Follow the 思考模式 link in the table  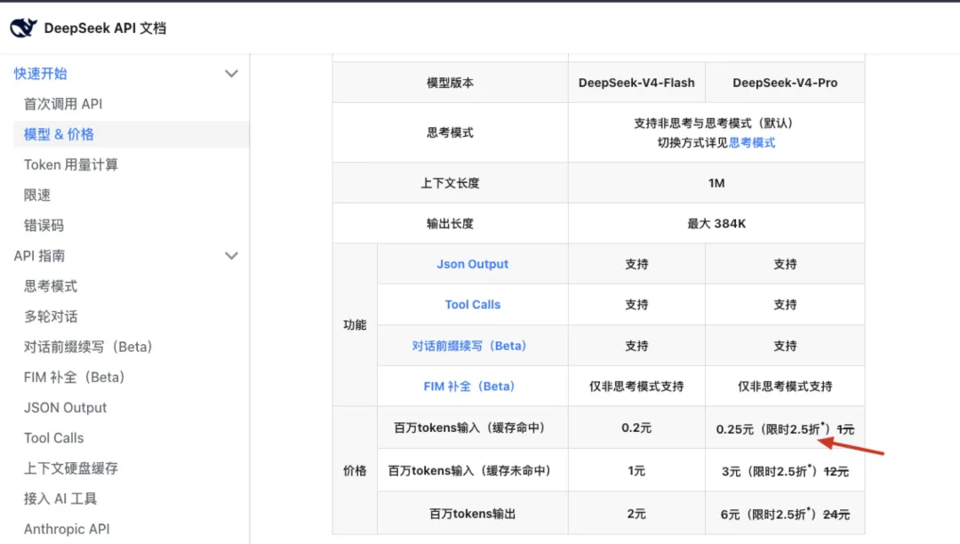[752, 142]
